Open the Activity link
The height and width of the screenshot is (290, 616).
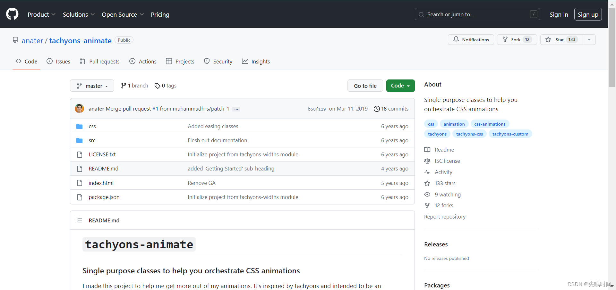(438, 172)
